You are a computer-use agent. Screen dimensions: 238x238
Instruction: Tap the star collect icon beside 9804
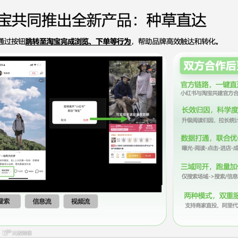[x=26, y=171]
